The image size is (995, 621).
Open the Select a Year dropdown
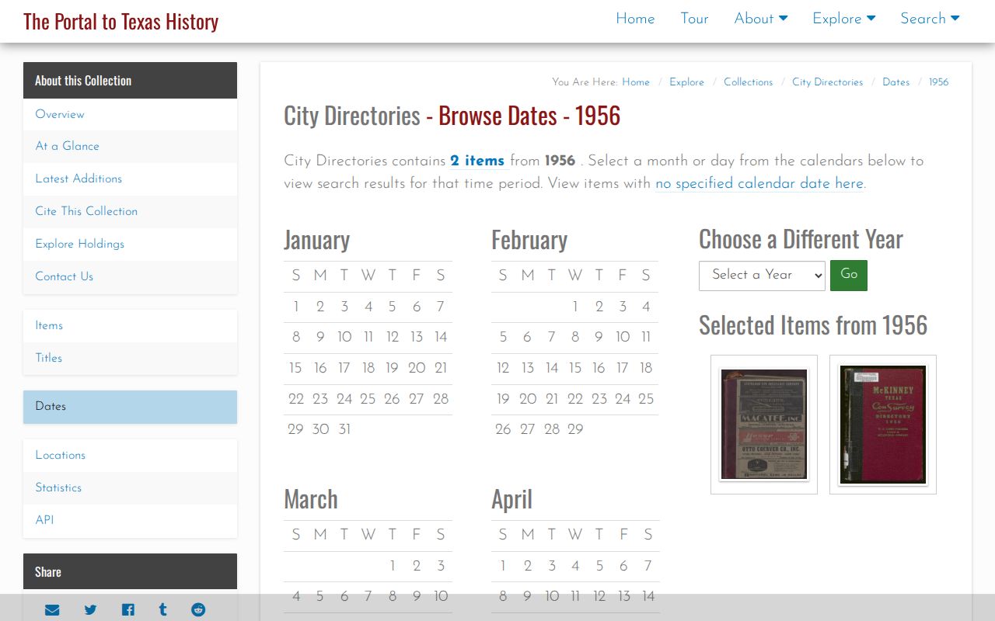pyautogui.click(x=762, y=276)
